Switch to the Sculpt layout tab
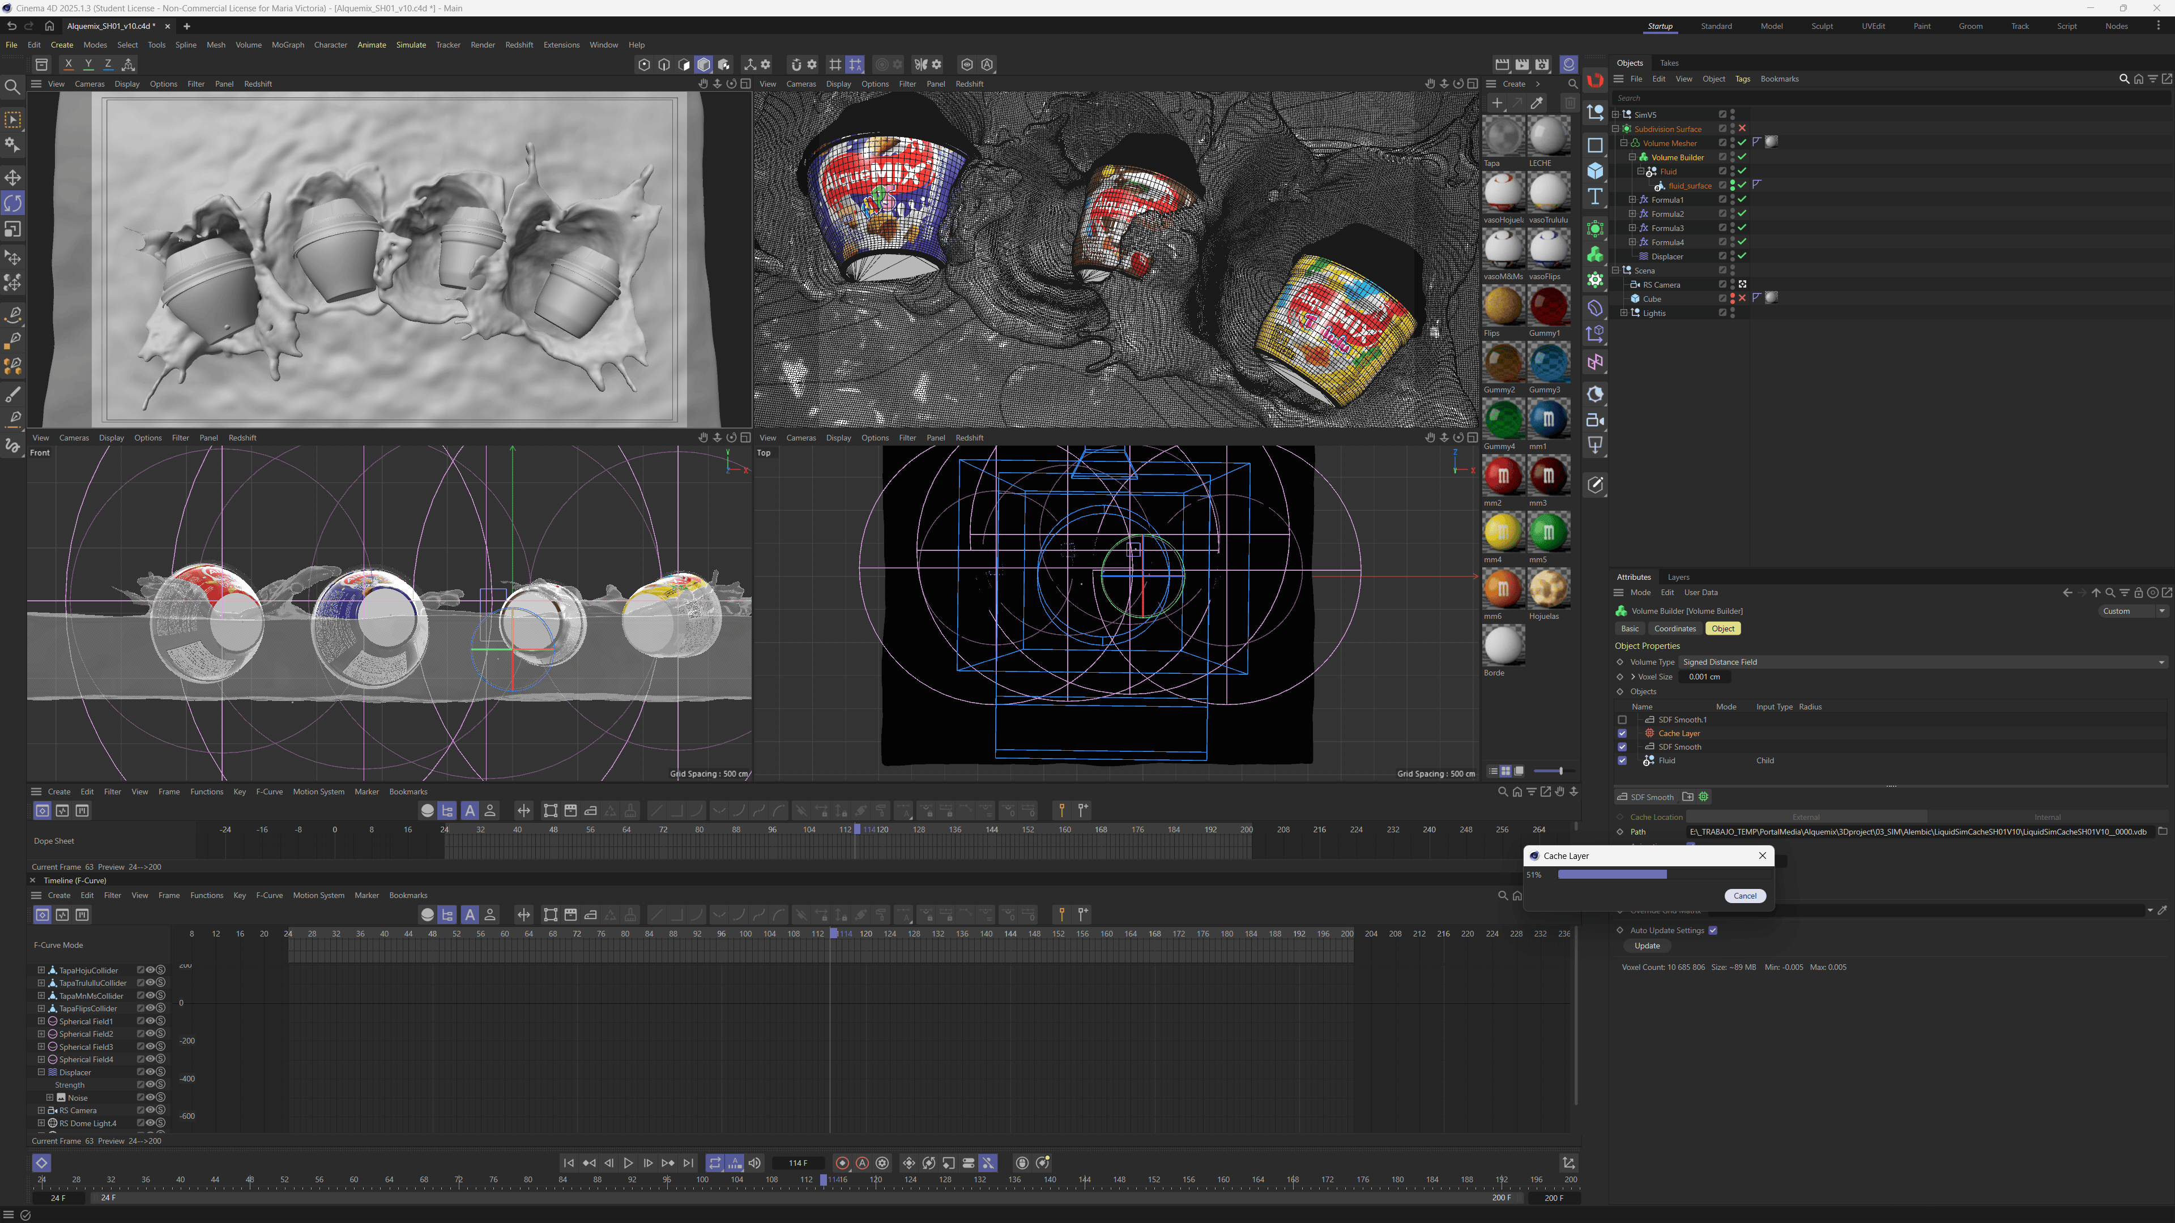Viewport: 2175px width, 1223px height. (1822, 26)
